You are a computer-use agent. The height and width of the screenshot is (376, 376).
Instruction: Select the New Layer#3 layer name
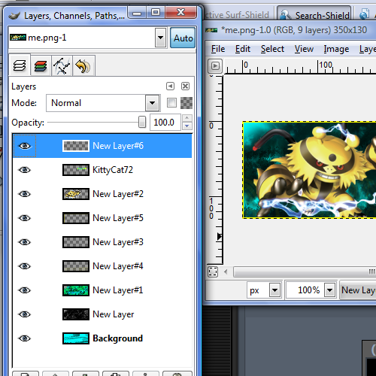[x=118, y=242]
